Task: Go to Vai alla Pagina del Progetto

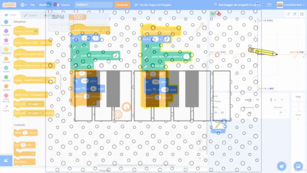Action: pos(153,5)
